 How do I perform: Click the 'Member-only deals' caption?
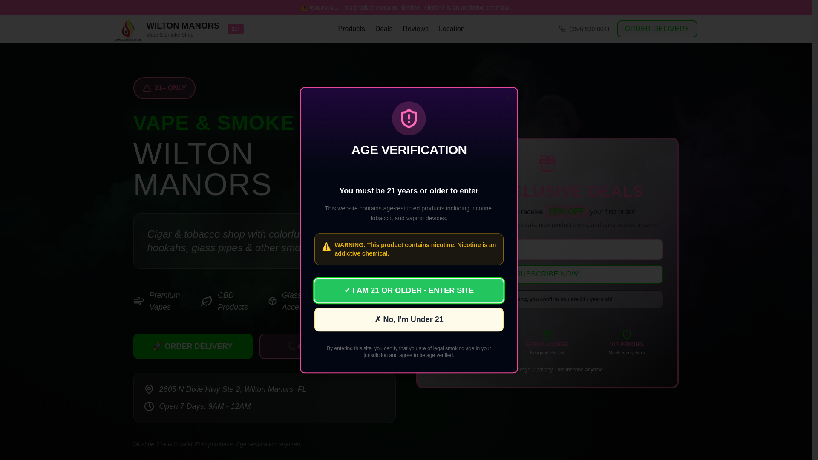627,353
